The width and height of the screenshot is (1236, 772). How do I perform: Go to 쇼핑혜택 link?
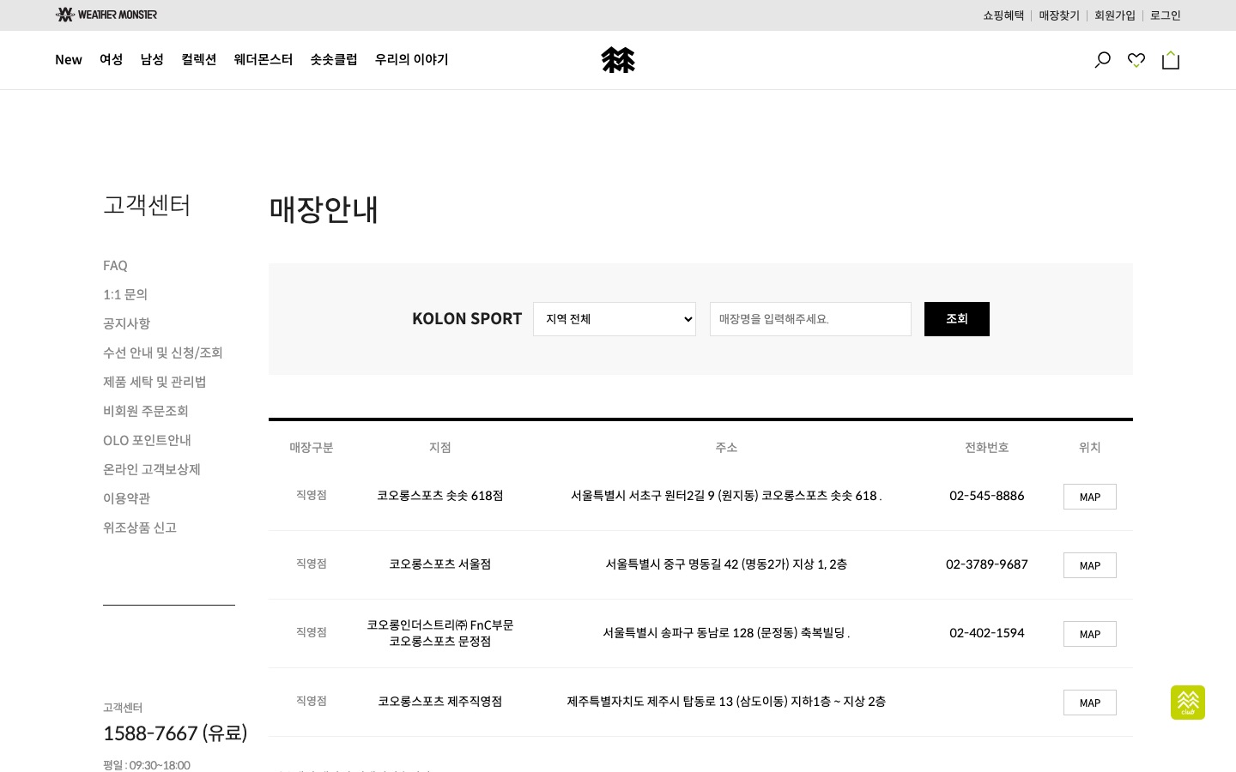pos(1003,15)
